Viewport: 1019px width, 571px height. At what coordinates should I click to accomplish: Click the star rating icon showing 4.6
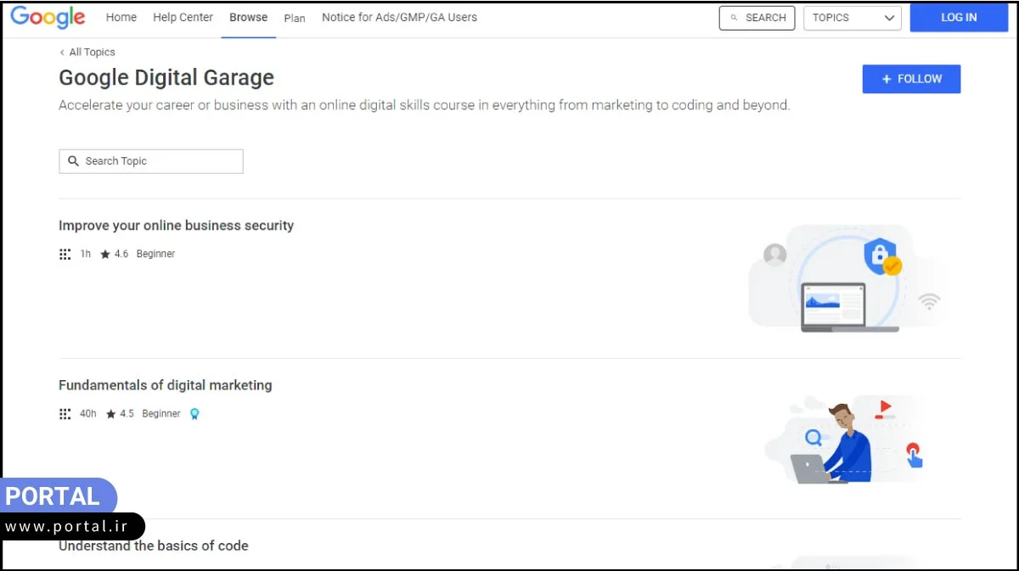(x=104, y=253)
